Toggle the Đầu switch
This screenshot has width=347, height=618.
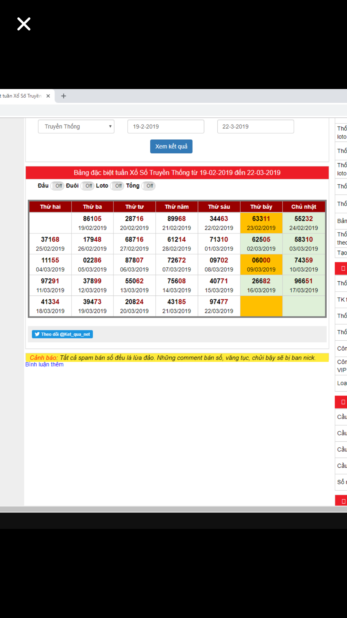(x=58, y=186)
